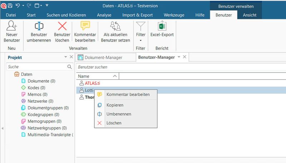Choose Kopieren in the context menu
Image resolution: width=286 pixels, height=163 pixels.
point(126,105)
